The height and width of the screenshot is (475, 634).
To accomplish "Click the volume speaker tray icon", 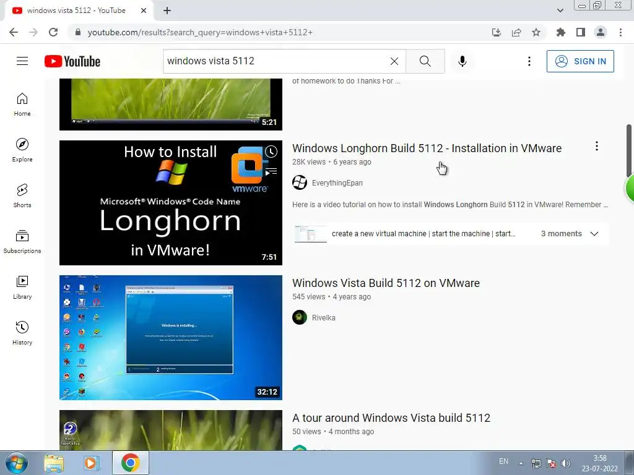I will click(x=566, y=463).
